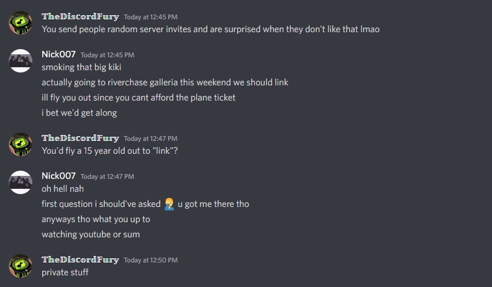Click the facepalm emoji in Nick007's message

coord(169,204)
